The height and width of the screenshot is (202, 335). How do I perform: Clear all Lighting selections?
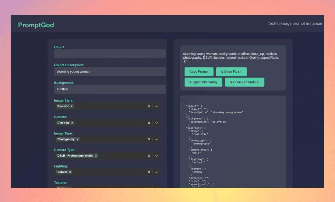(x=149, y=172)
